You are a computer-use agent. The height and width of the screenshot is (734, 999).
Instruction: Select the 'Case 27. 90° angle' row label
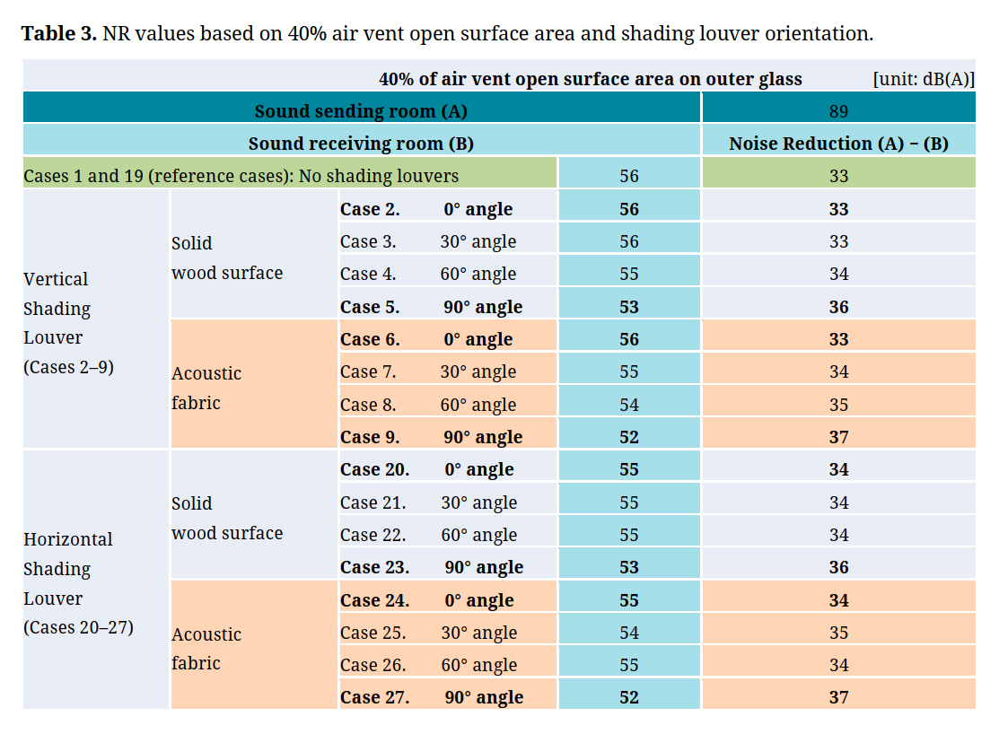[x=432, y=697]
